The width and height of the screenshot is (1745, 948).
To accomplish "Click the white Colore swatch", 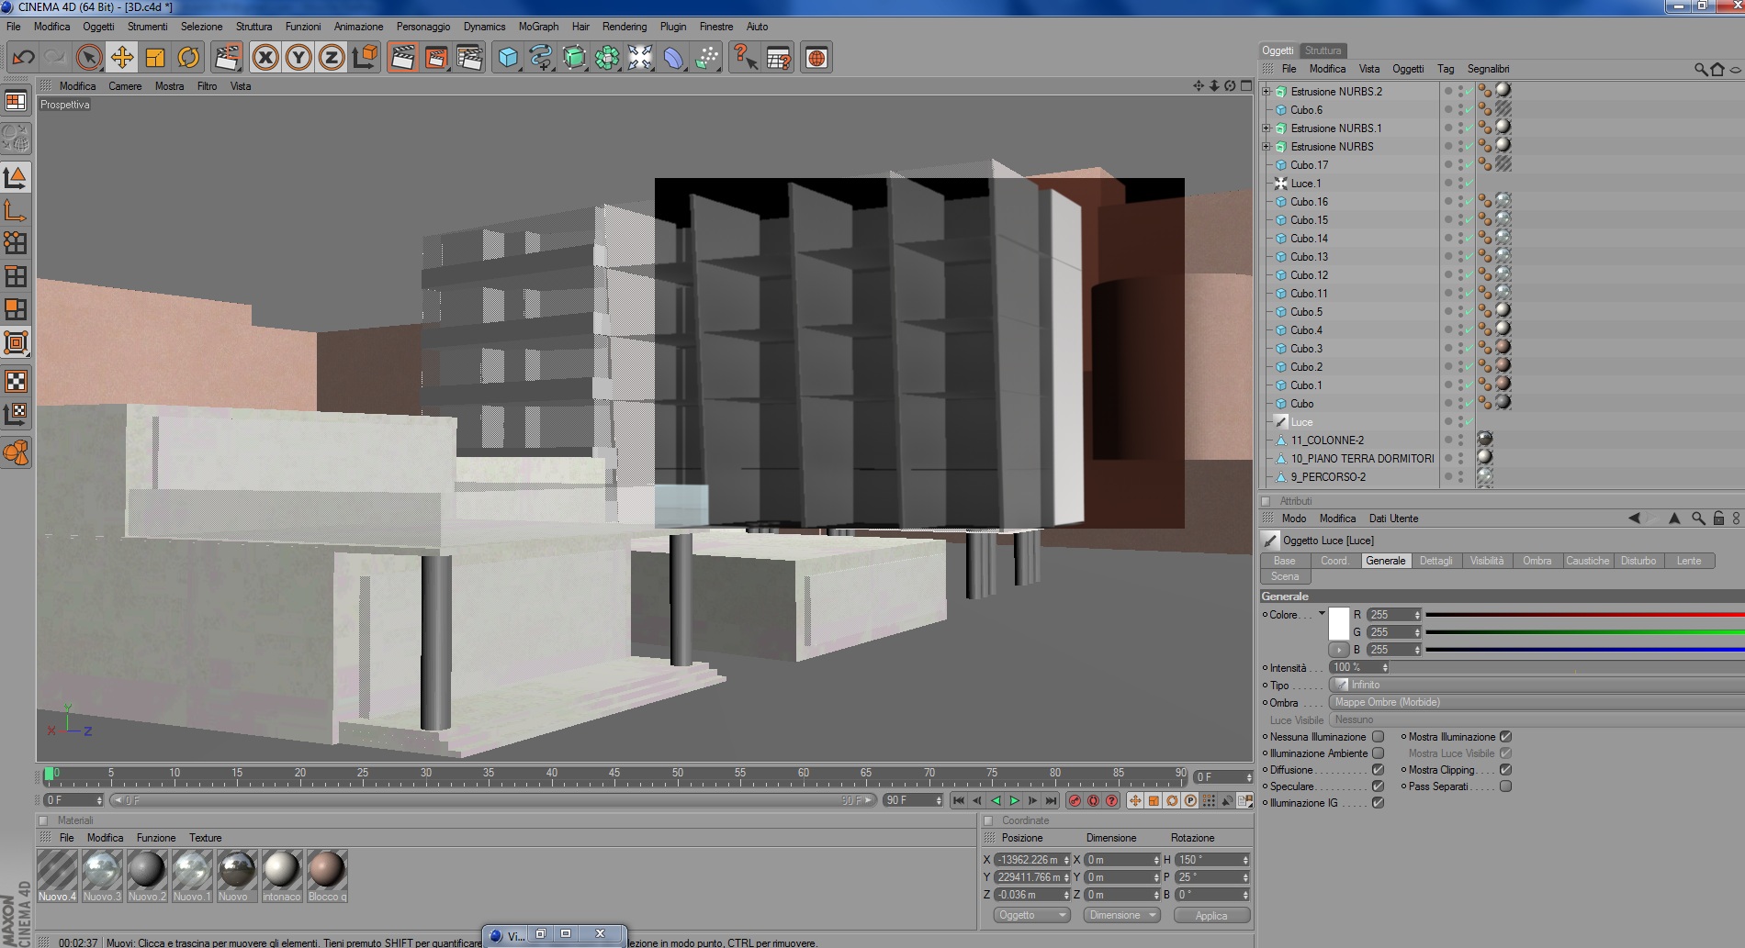I will (1339, 624).
